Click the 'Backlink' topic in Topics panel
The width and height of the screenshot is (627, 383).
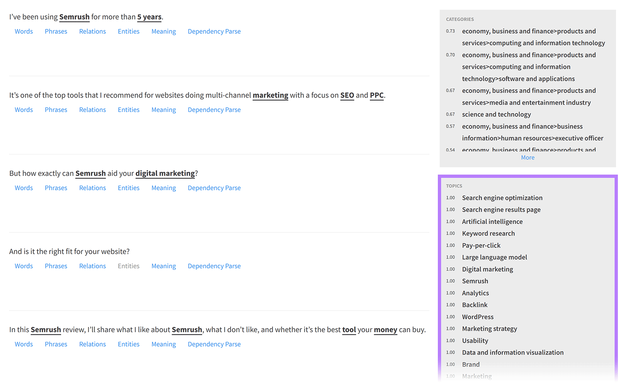pos(475,305)
